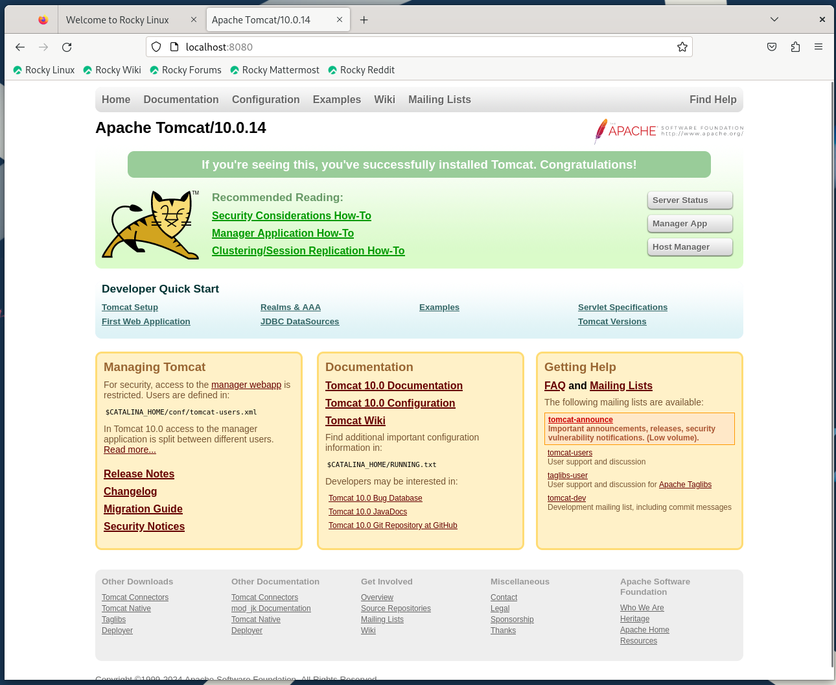The width and height of the screenshot is (836, 685).
Task: Click the Host Manager button
Action: 690,247
